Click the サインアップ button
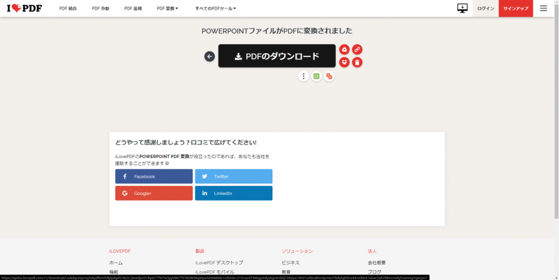 click(x=515, y=9)
